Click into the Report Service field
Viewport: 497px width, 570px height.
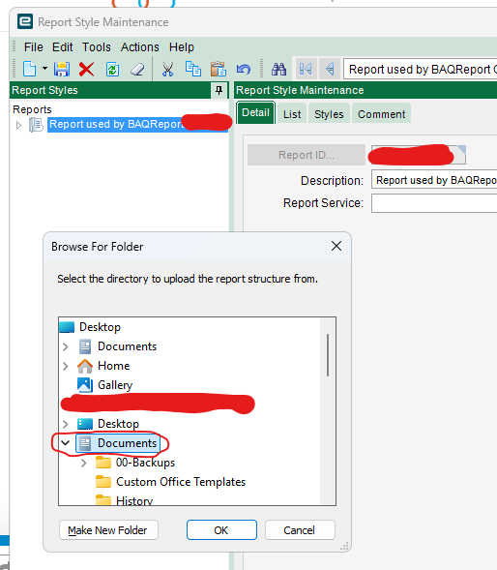tap(434, 203)
